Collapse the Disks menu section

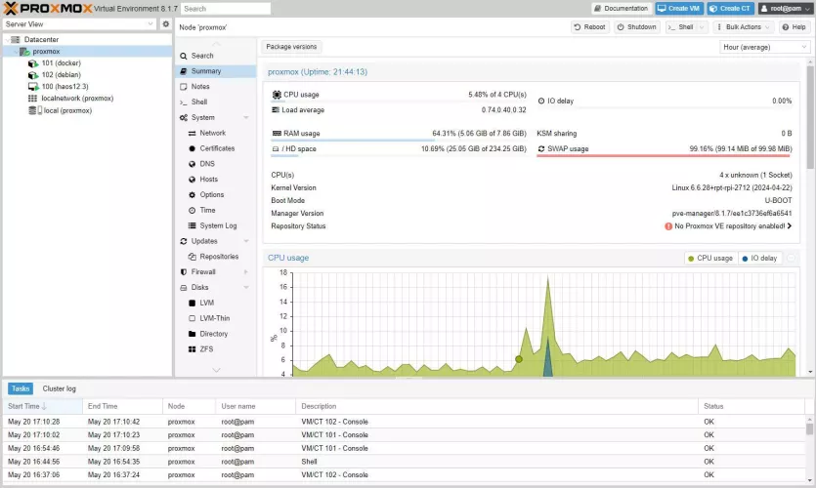245,287
